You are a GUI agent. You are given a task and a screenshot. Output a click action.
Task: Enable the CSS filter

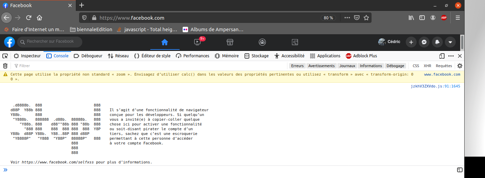click(x=416, y=66)
